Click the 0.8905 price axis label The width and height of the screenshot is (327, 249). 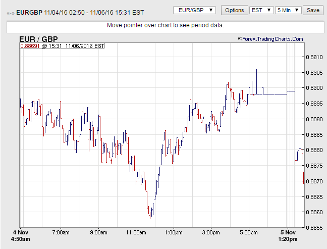pyautogui.click(x=314, y=73)
